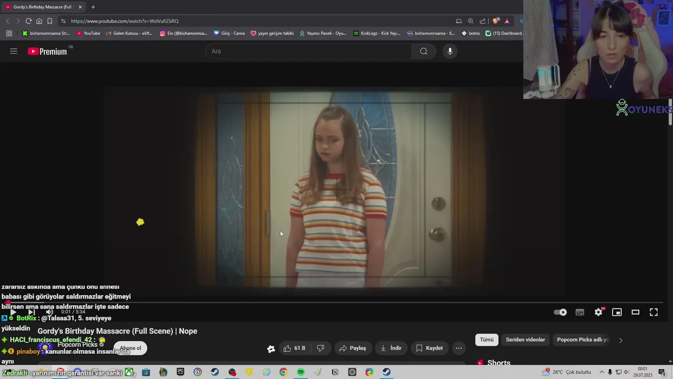Open the YouTube guide hamburger menu
Screen dimensions: 673x379
point(14,51)
